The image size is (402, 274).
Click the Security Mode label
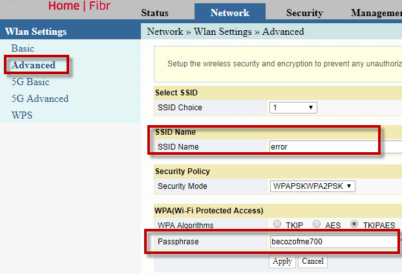182,186
